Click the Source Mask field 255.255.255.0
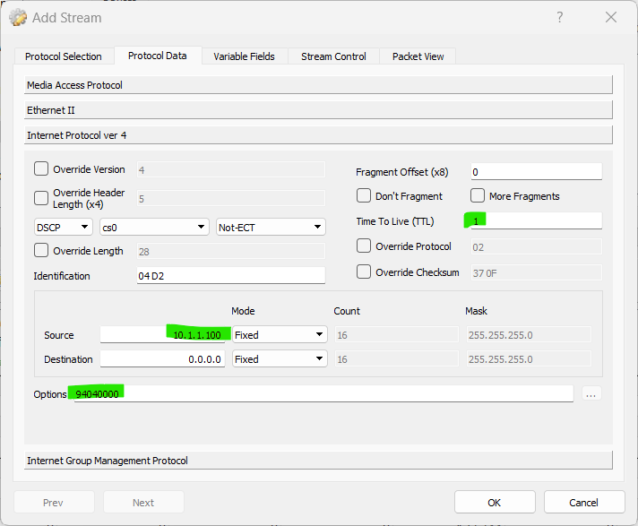This screenshot has width=638, height=526. pyautogui.click(x=529, y=335)
